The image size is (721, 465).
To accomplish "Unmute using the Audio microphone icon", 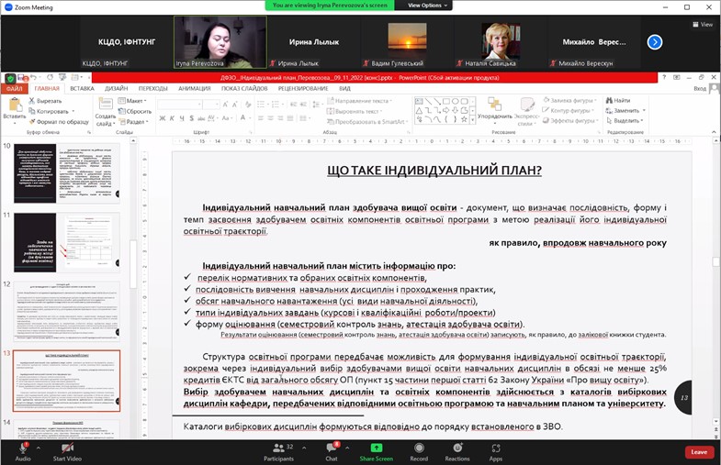I will [x=22, y=448].
